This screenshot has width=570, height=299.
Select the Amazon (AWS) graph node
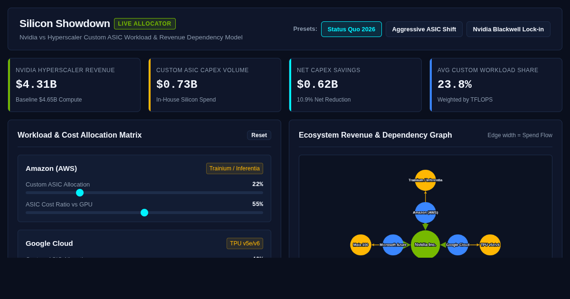pos(426,213)
